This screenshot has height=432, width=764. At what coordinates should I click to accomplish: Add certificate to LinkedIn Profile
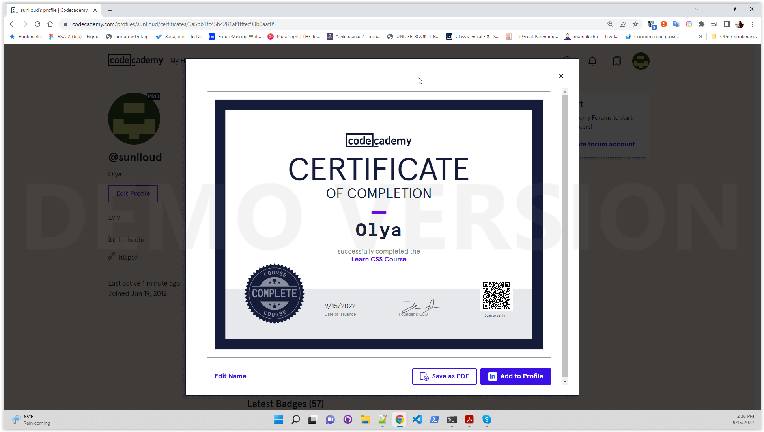point(515,376)
